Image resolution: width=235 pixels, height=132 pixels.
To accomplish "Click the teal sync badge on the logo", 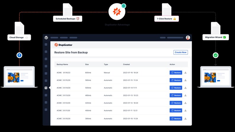I will coord(123,6).
